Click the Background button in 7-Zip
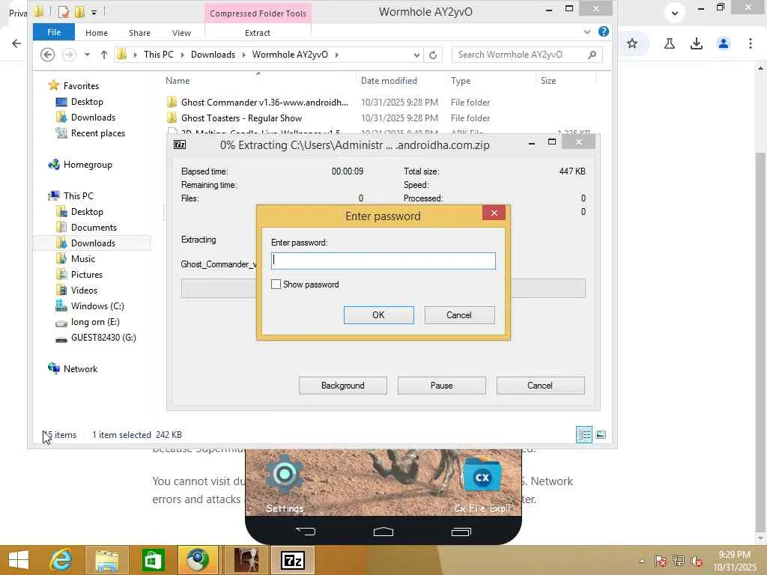This screenshot has width=767, height=575. click(342, 386)
